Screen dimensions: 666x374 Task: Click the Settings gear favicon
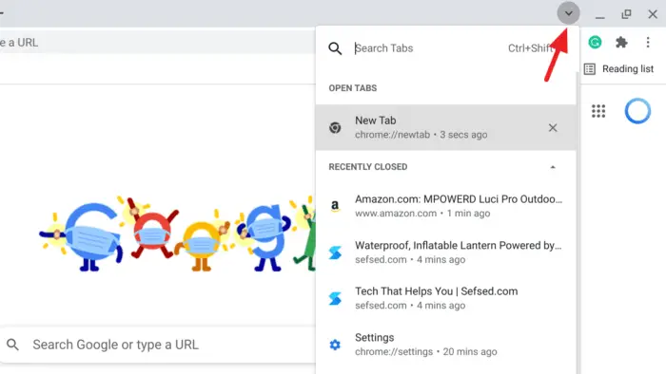335,345
